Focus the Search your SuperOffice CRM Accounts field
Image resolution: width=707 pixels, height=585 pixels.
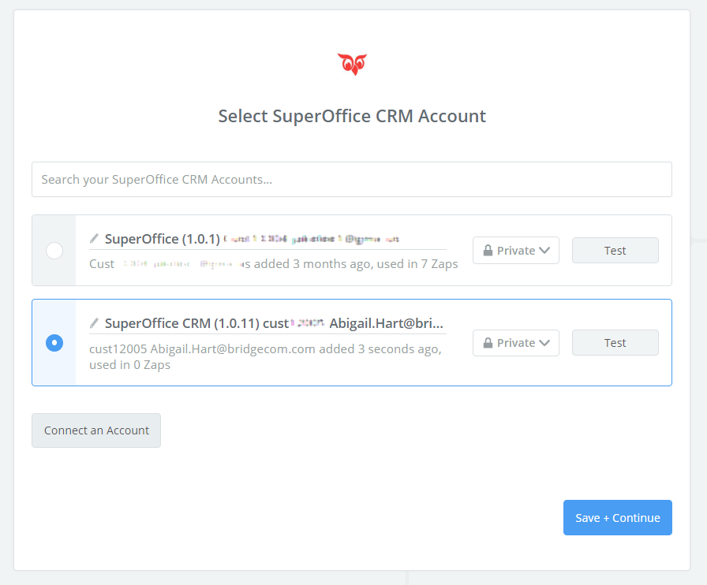coord(352,180)
